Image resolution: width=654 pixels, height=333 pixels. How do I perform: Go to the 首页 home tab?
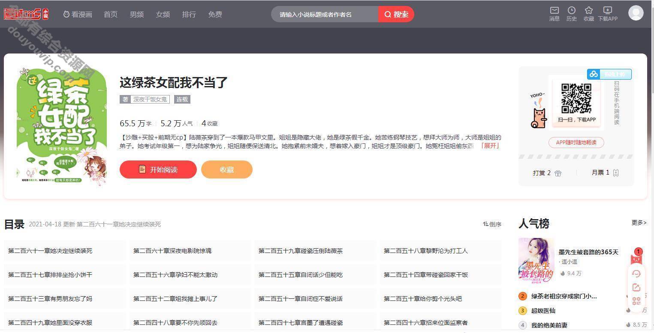point(111,14)
